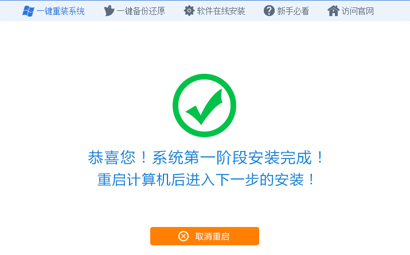
Task: Open the 新手必看 guide tab
Action: tap(287, 11)
